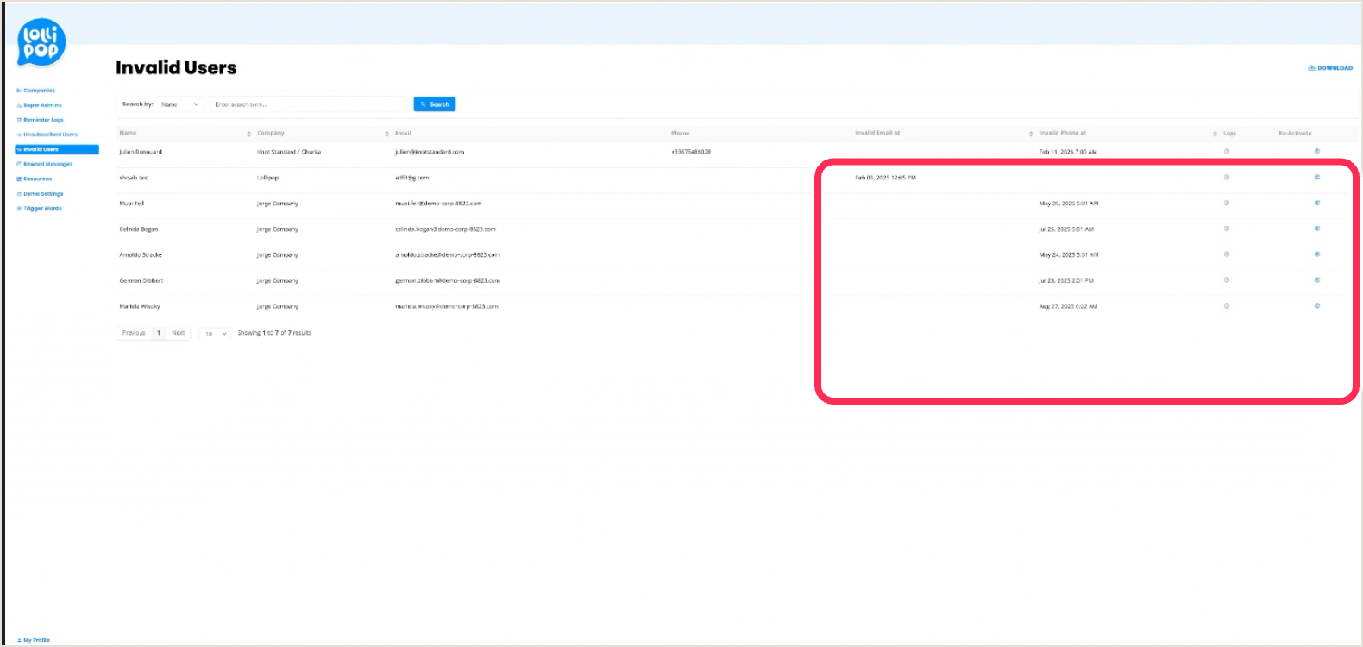This screenshot has width=1363, height=647.
Task: Click Knot Standard / Ghurka company cell
Action: point(289,152)
